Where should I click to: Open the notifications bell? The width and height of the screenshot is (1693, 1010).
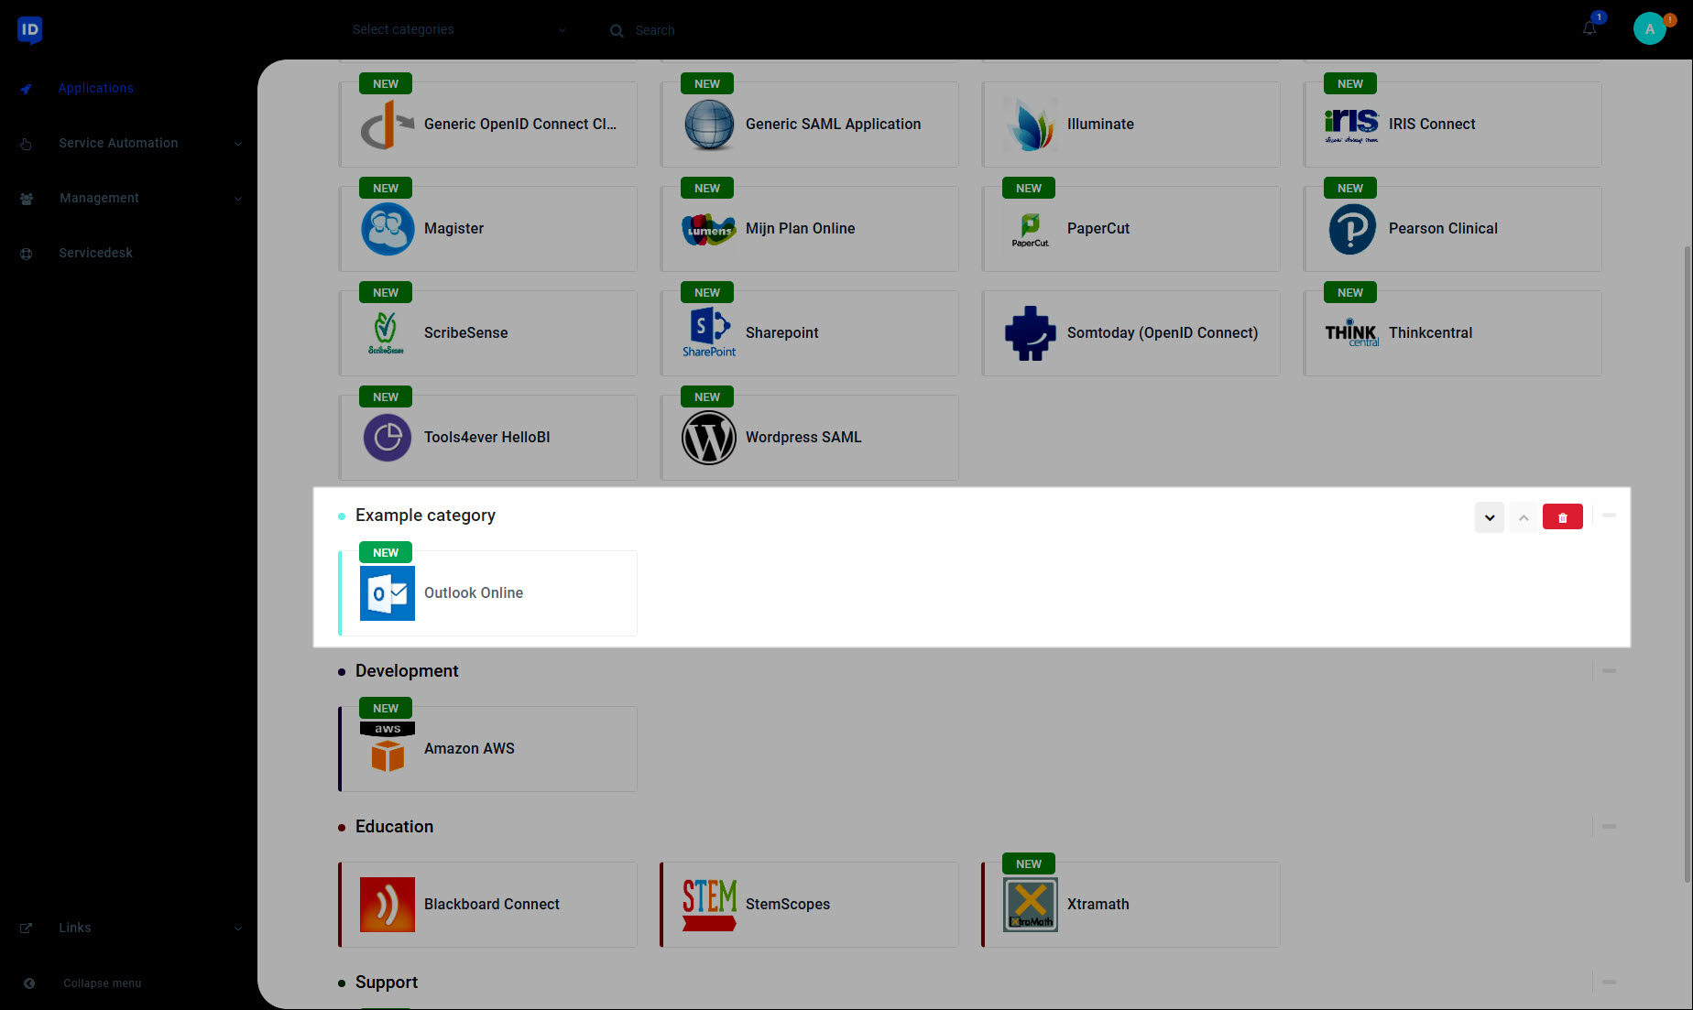click(1589, 28)
